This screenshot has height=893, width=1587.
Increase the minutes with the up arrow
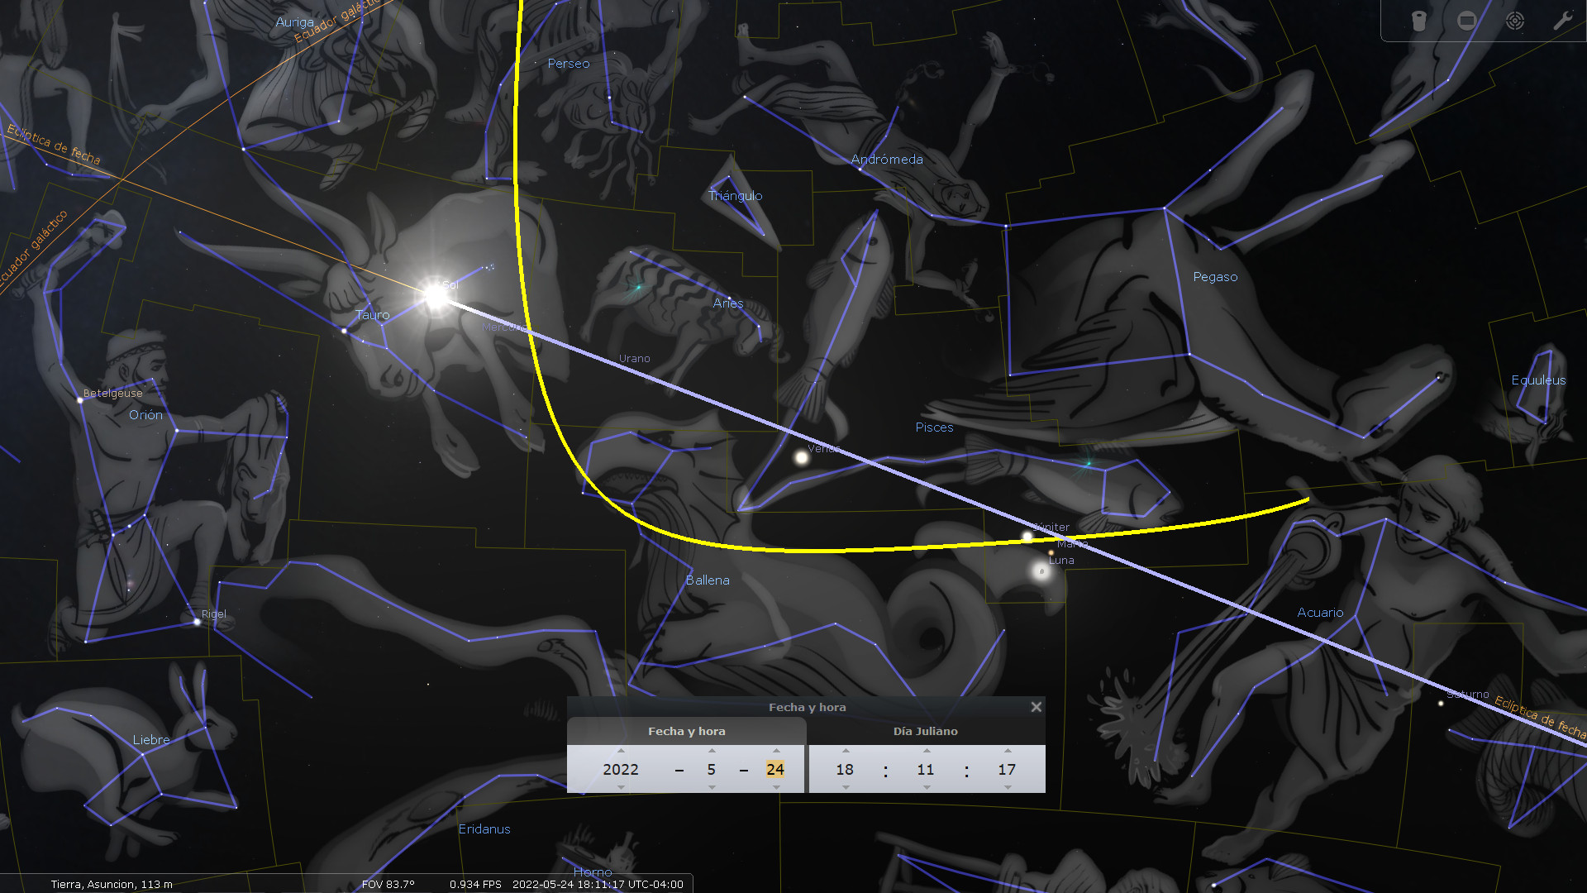click(927, 751)
